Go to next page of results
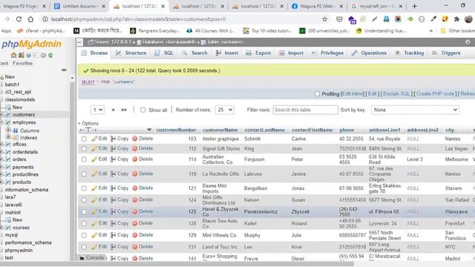The image size is (475, 267). click(114, 110)
